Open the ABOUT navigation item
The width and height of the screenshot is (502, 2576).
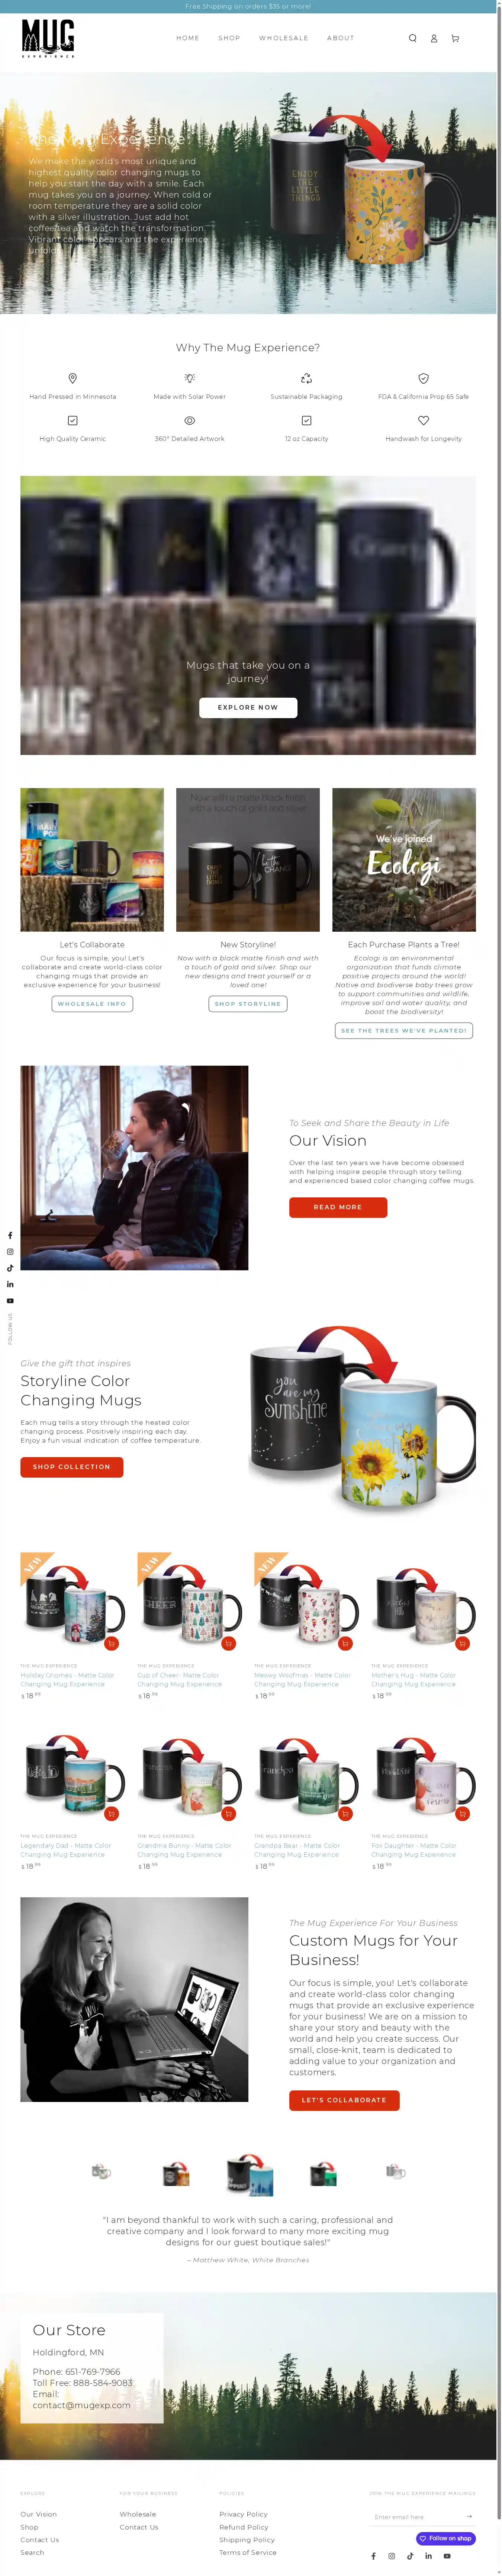[x=340, y=38]
